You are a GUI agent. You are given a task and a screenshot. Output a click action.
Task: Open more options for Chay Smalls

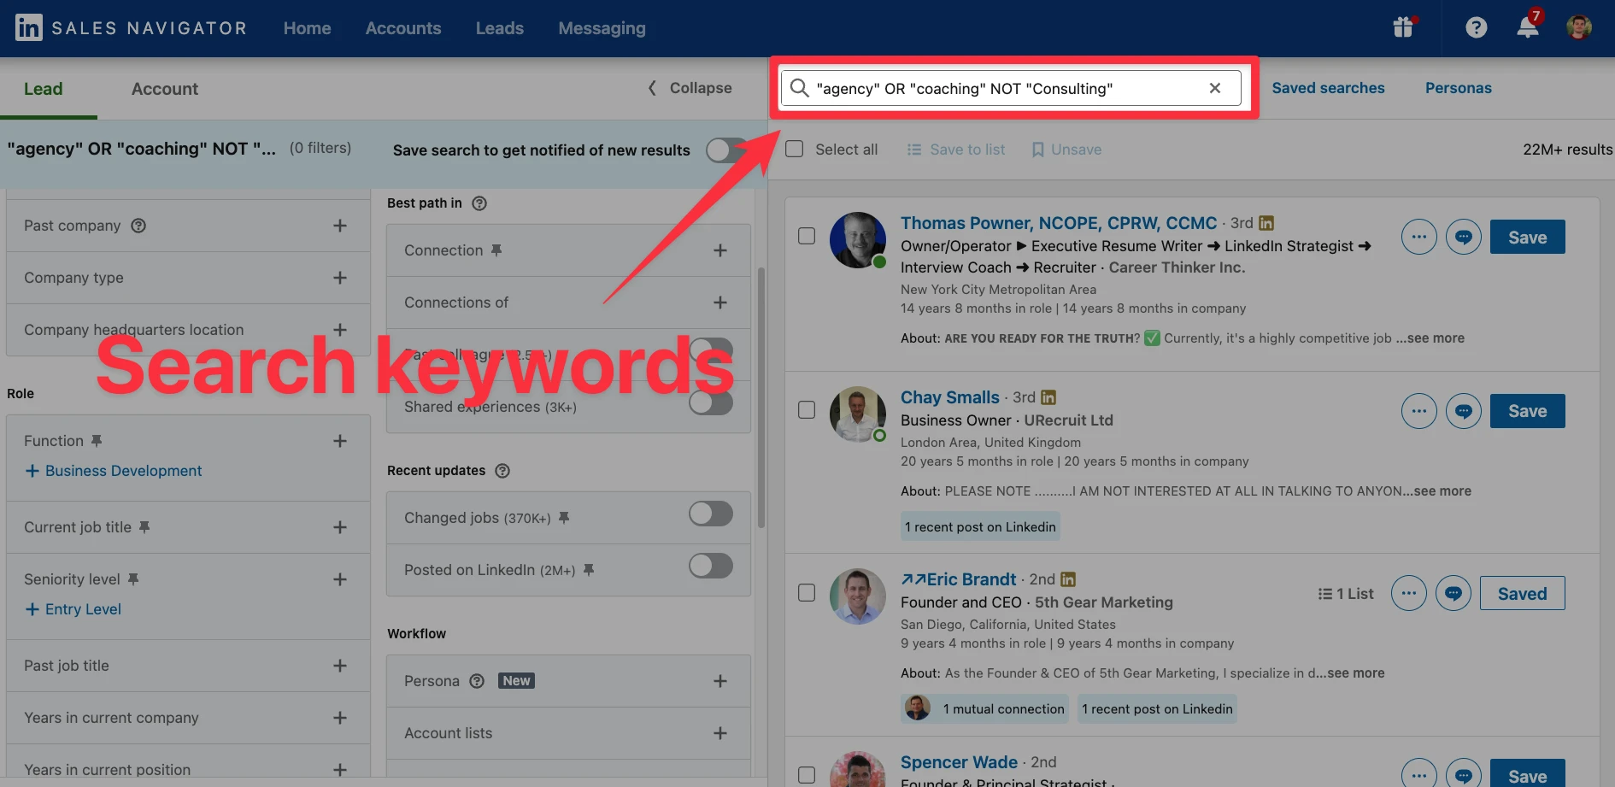1418,411
